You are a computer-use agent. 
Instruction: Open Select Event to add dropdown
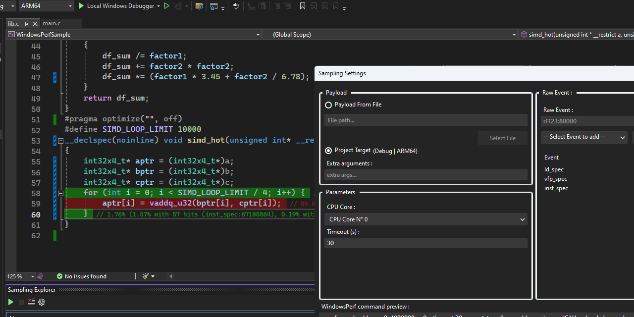click(584, 137)
